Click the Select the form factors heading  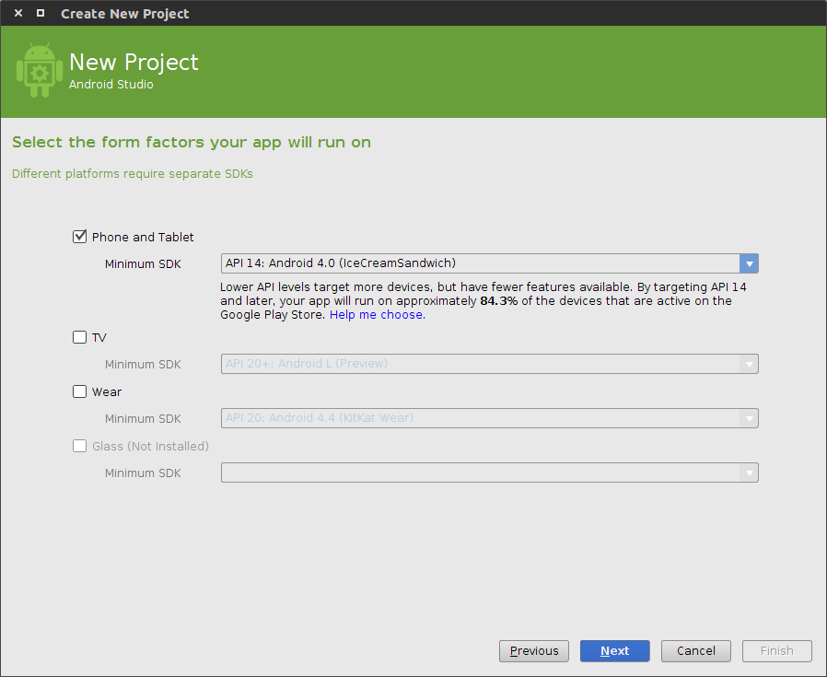click(192, 143)
